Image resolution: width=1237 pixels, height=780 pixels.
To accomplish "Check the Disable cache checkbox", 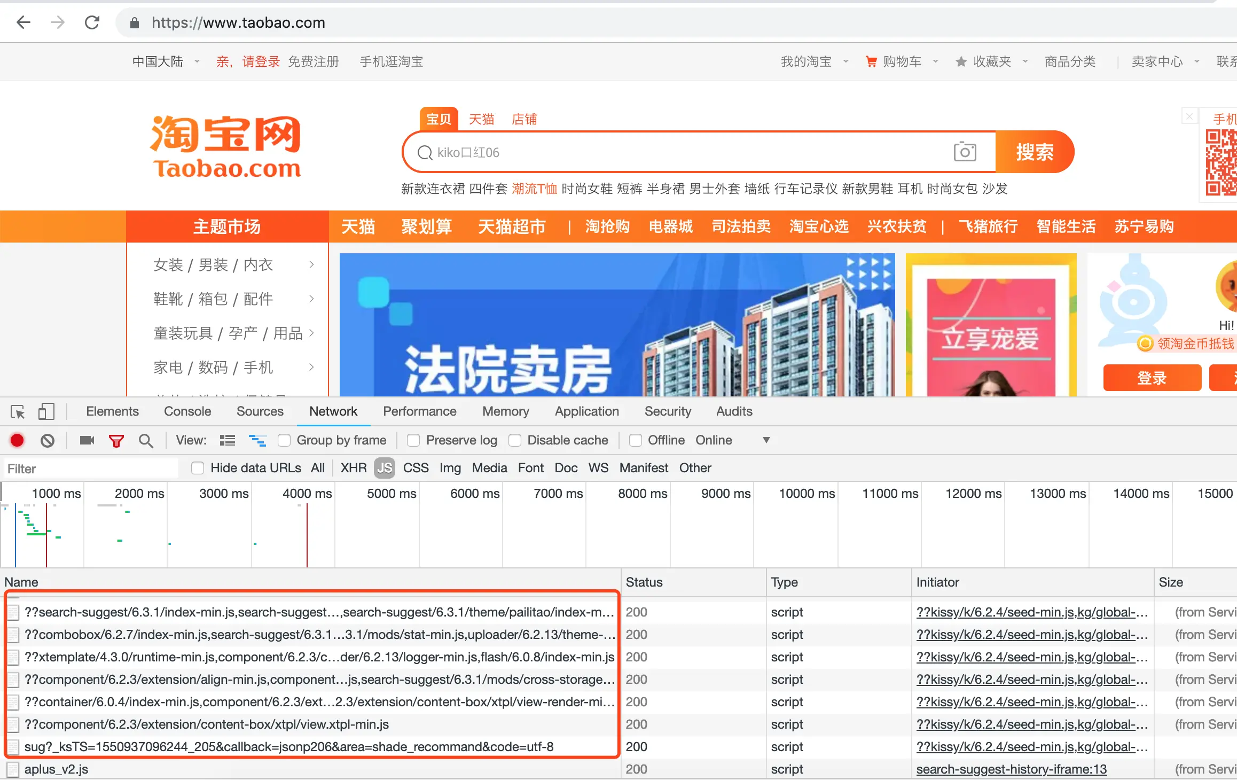I will (515, 440).
